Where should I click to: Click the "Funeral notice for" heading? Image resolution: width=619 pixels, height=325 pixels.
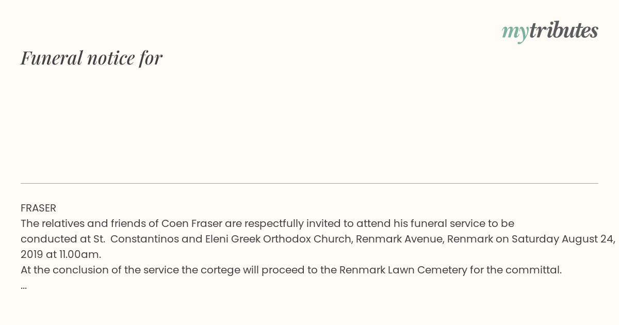tap(92, 58)
